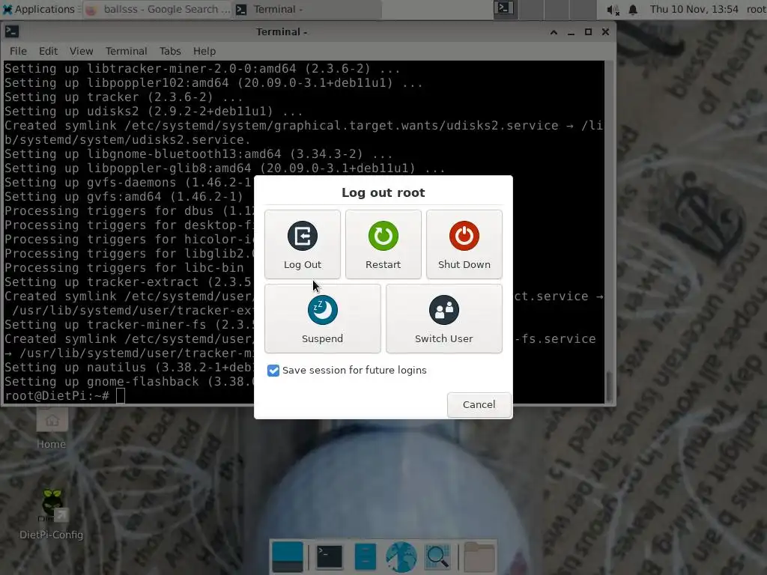Open the Terminal menu in menu bar

(x=126, y=51)
